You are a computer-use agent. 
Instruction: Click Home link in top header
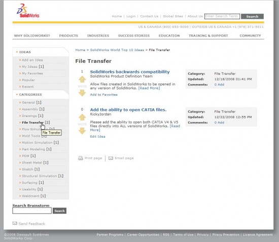pyautogui.click(x=117, y=16)
